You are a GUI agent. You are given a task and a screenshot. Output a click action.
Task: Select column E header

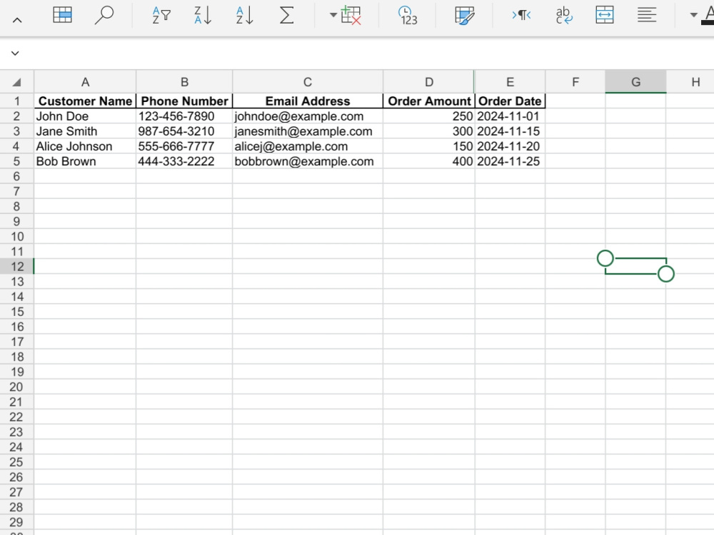[x=510, y=82]
